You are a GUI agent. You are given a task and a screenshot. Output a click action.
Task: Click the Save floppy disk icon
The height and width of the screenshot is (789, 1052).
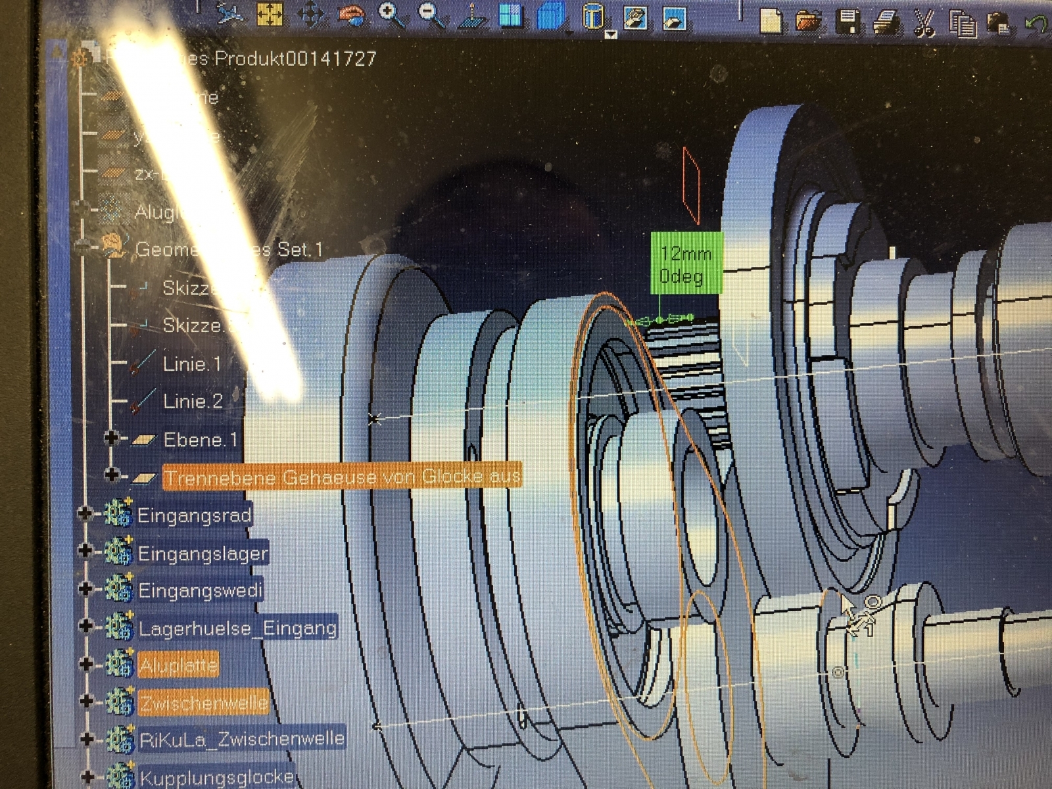[848, 21]
